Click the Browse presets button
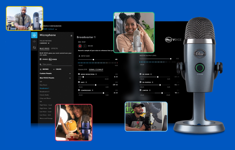 pos(44,69)
